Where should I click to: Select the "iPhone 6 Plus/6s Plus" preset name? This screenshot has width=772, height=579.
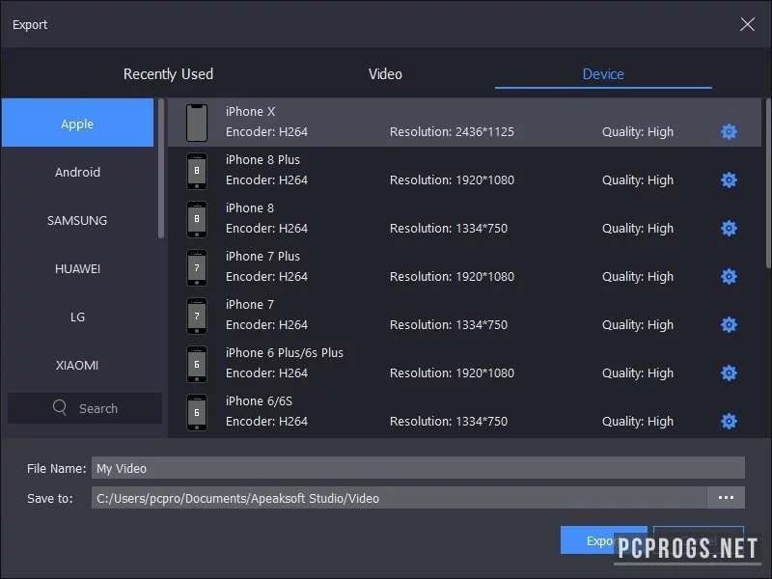[x=284, y=353]
